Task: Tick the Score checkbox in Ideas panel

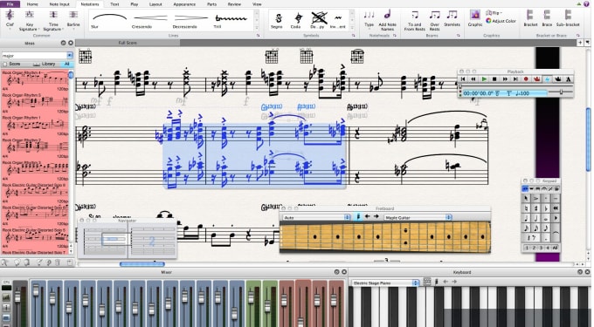Action: [x=5, y=65]
